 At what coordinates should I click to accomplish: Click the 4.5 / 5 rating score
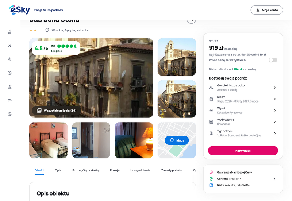point(41,49)
